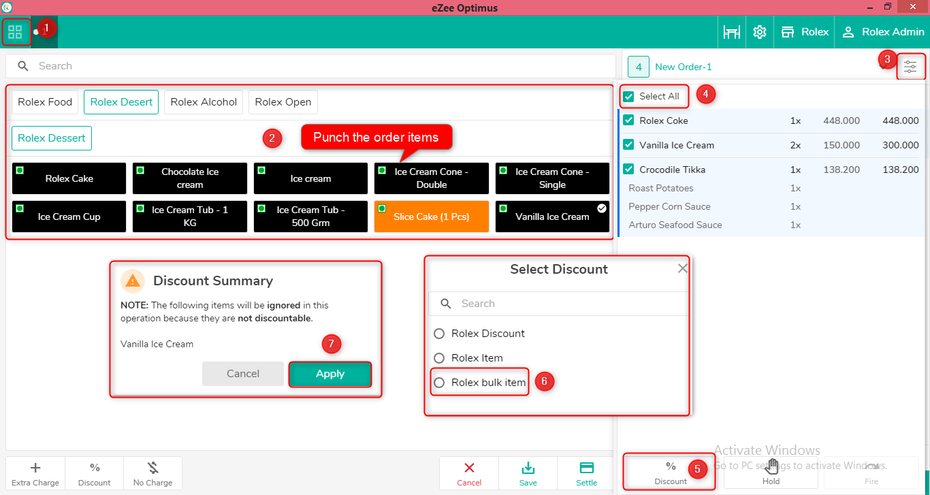Open the Rolex Admin user menu
Viewport: 930px width, 495px height.
point(883,32)
